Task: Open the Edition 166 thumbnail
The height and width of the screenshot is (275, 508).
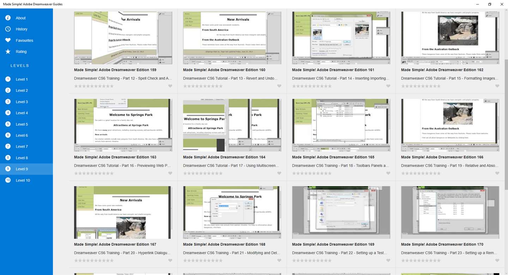Action: click(450, 125)
